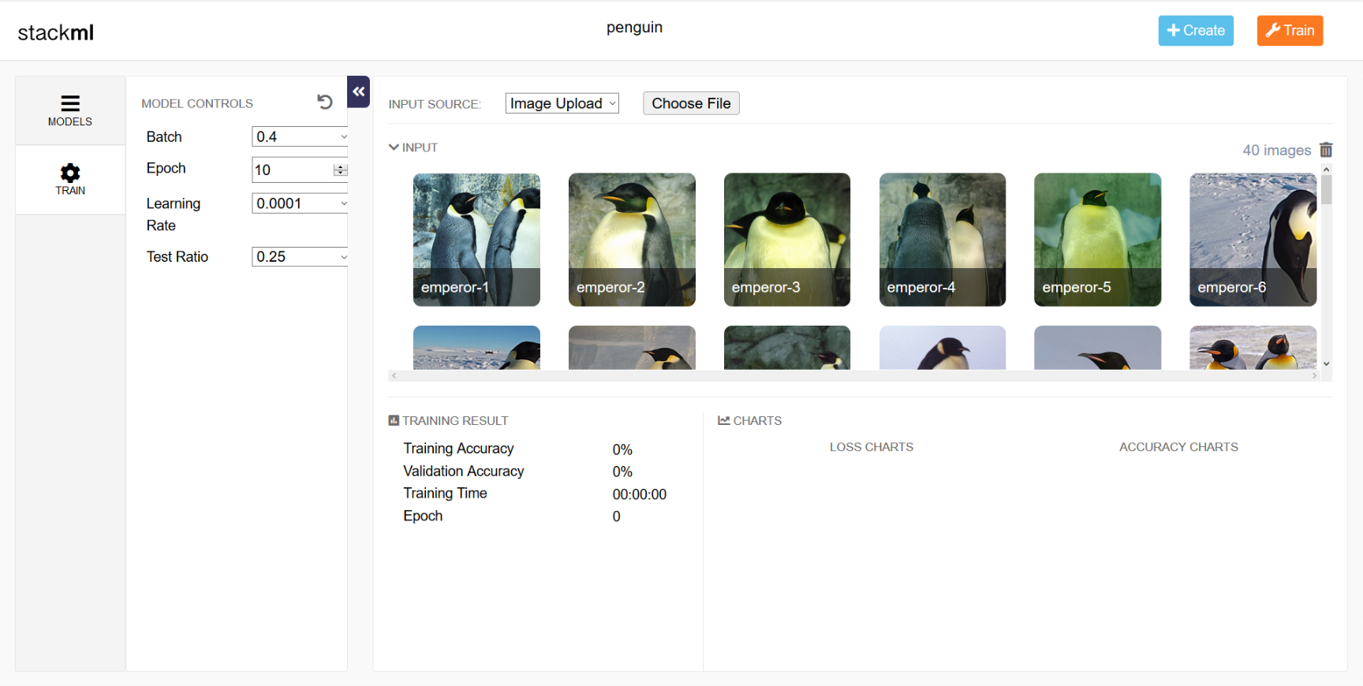Click the Training Result chart icon
Viewport: 1363px width, 686px height.
tap(394, 420)
